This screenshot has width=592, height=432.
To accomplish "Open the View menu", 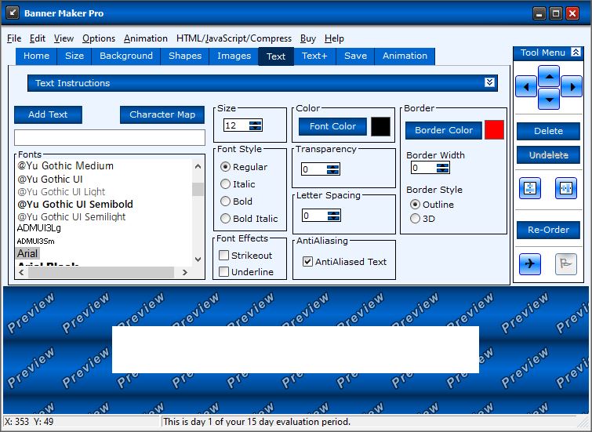I will (64, 38).
